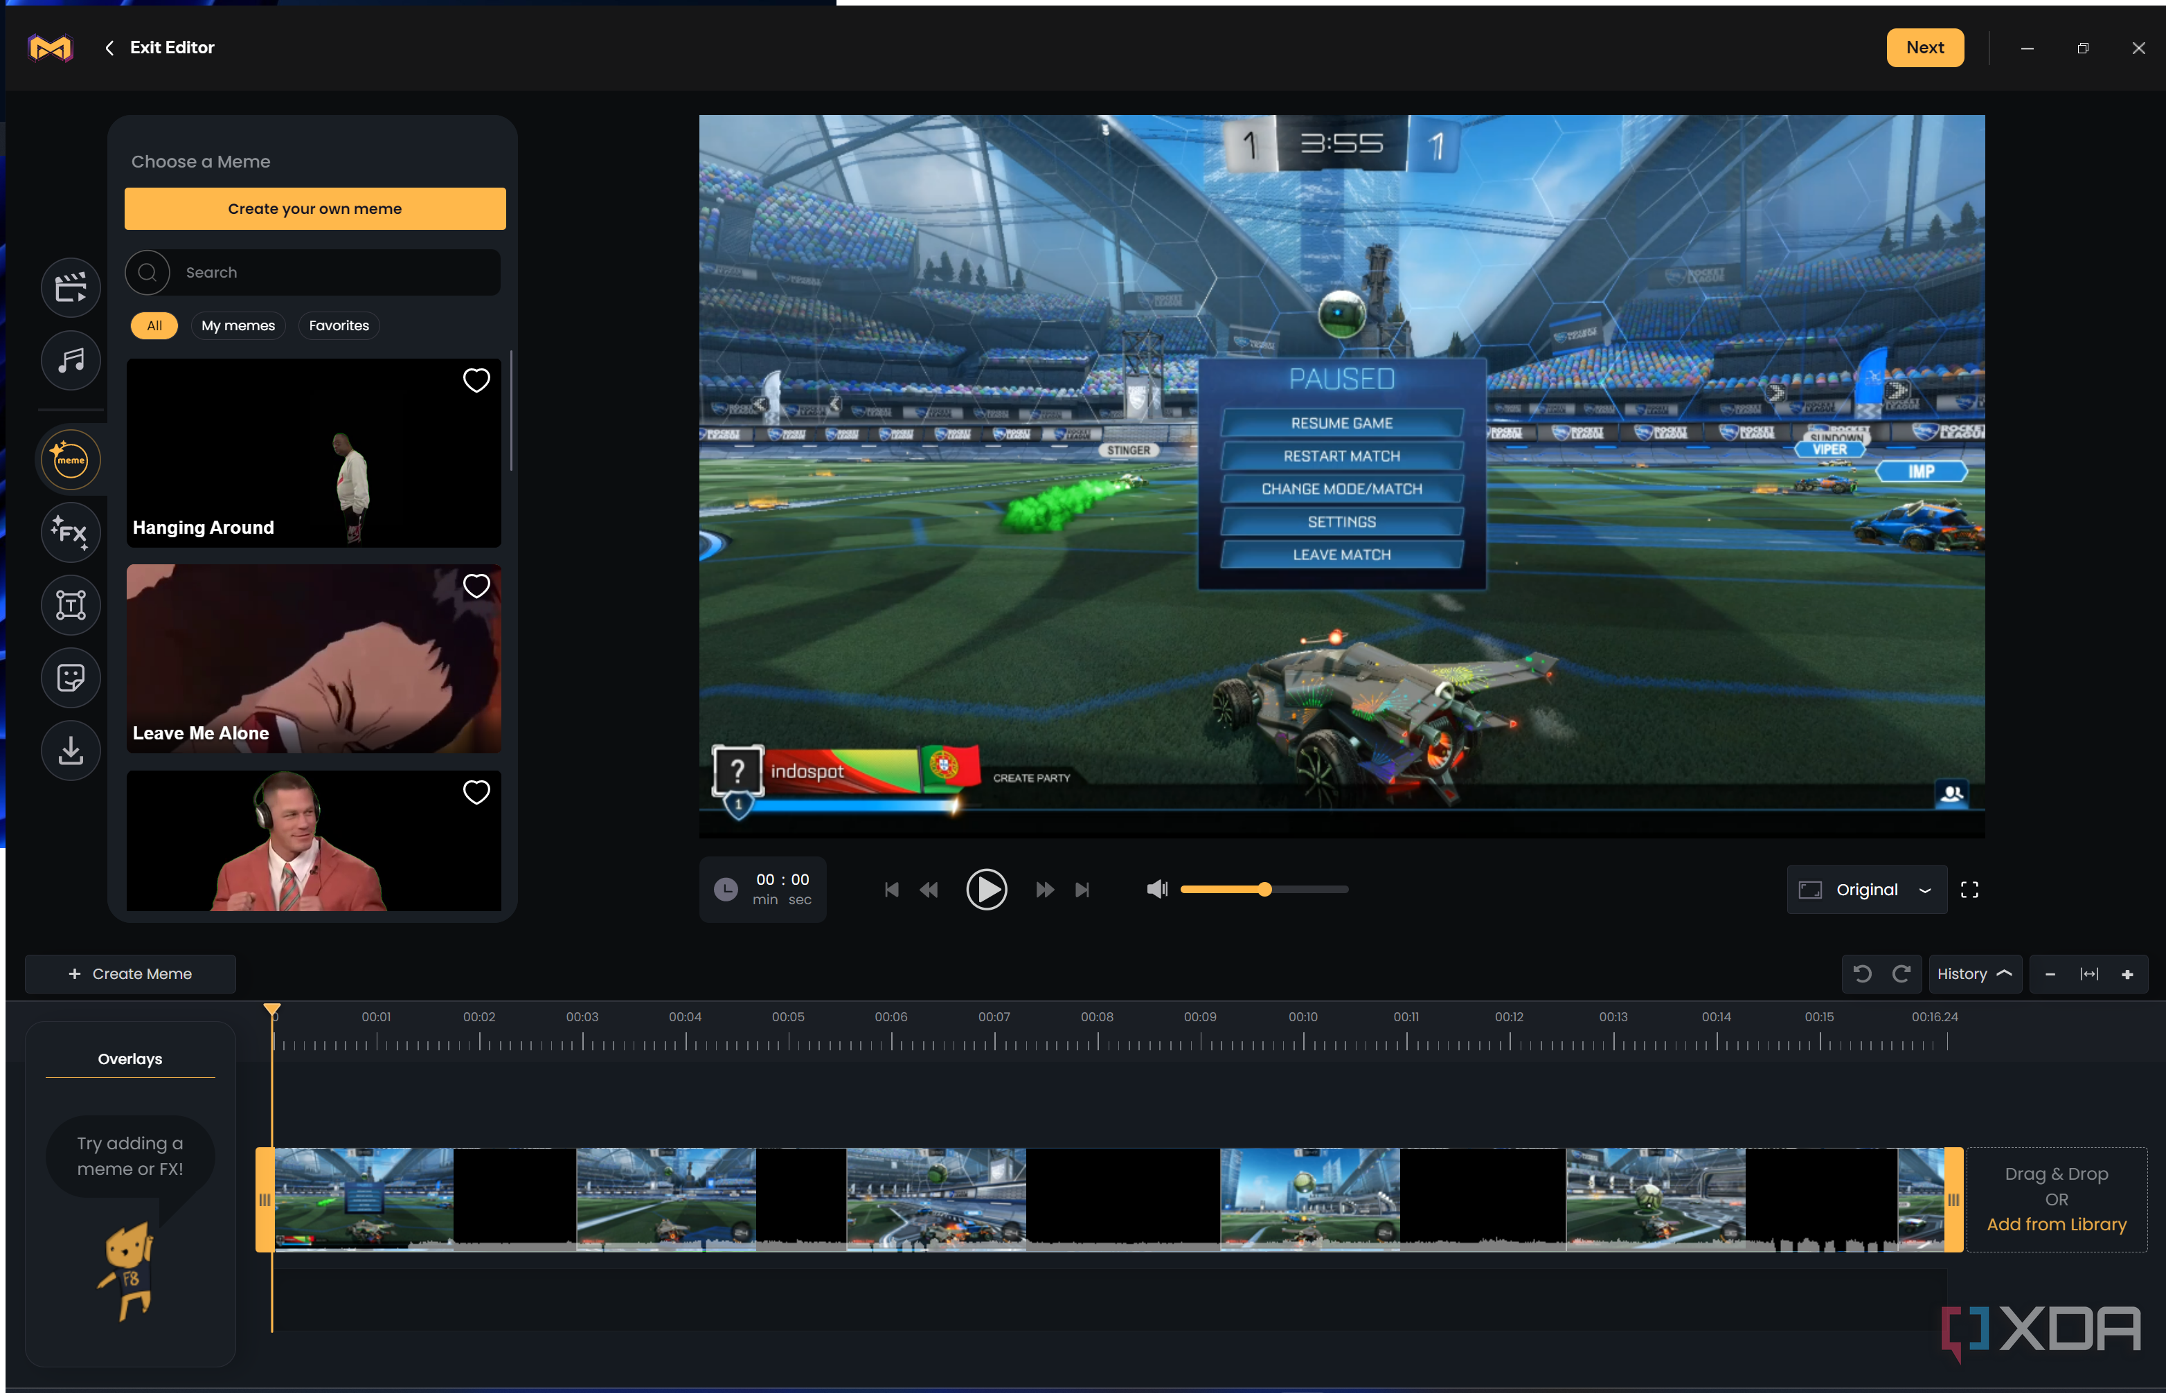Skip to the clip end
The width and height of the screenshot is (2166, 1393).
click(1082, 890)
